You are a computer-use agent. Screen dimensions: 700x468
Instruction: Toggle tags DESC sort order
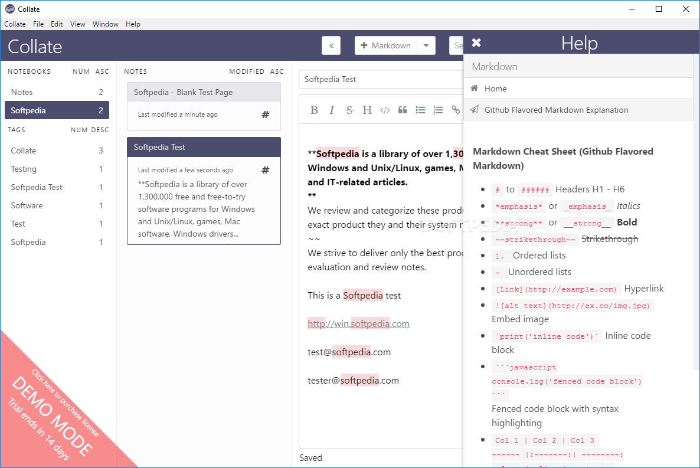(x=100, y=130)
